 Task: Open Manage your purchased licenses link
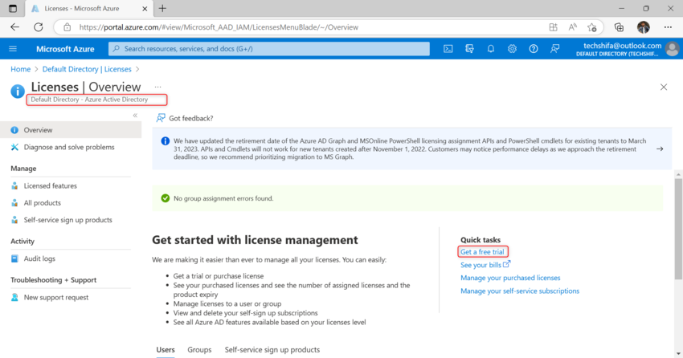[x=510, y=278]
